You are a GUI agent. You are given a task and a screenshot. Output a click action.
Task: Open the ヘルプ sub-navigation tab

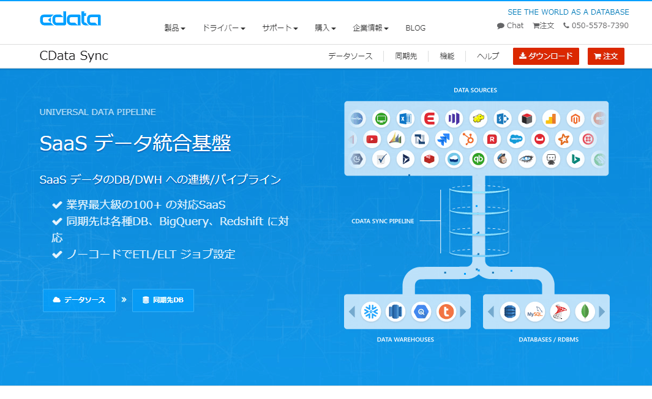pyautogui.click(x=488, y=56)
